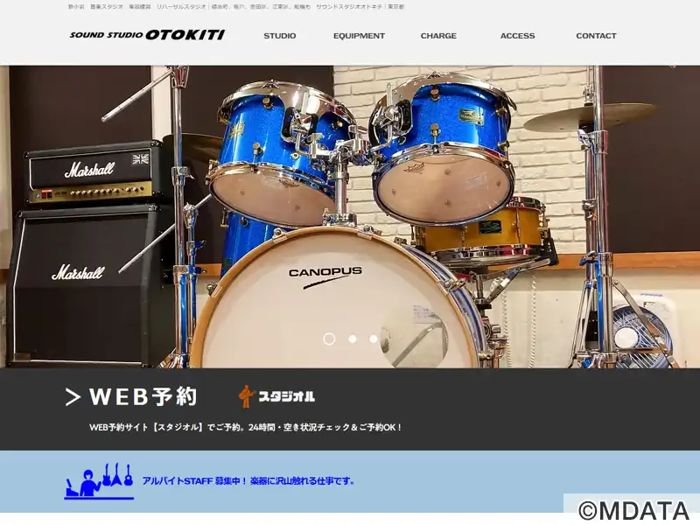Open the CONTACT page
The width and height of the screenshot is (700, 525).
tap(596, 36)
